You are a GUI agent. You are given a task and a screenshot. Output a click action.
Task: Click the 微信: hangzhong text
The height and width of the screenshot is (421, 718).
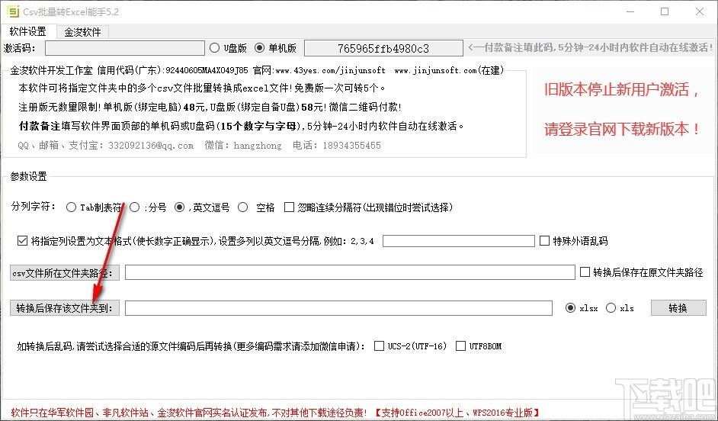tap(243, 146)
